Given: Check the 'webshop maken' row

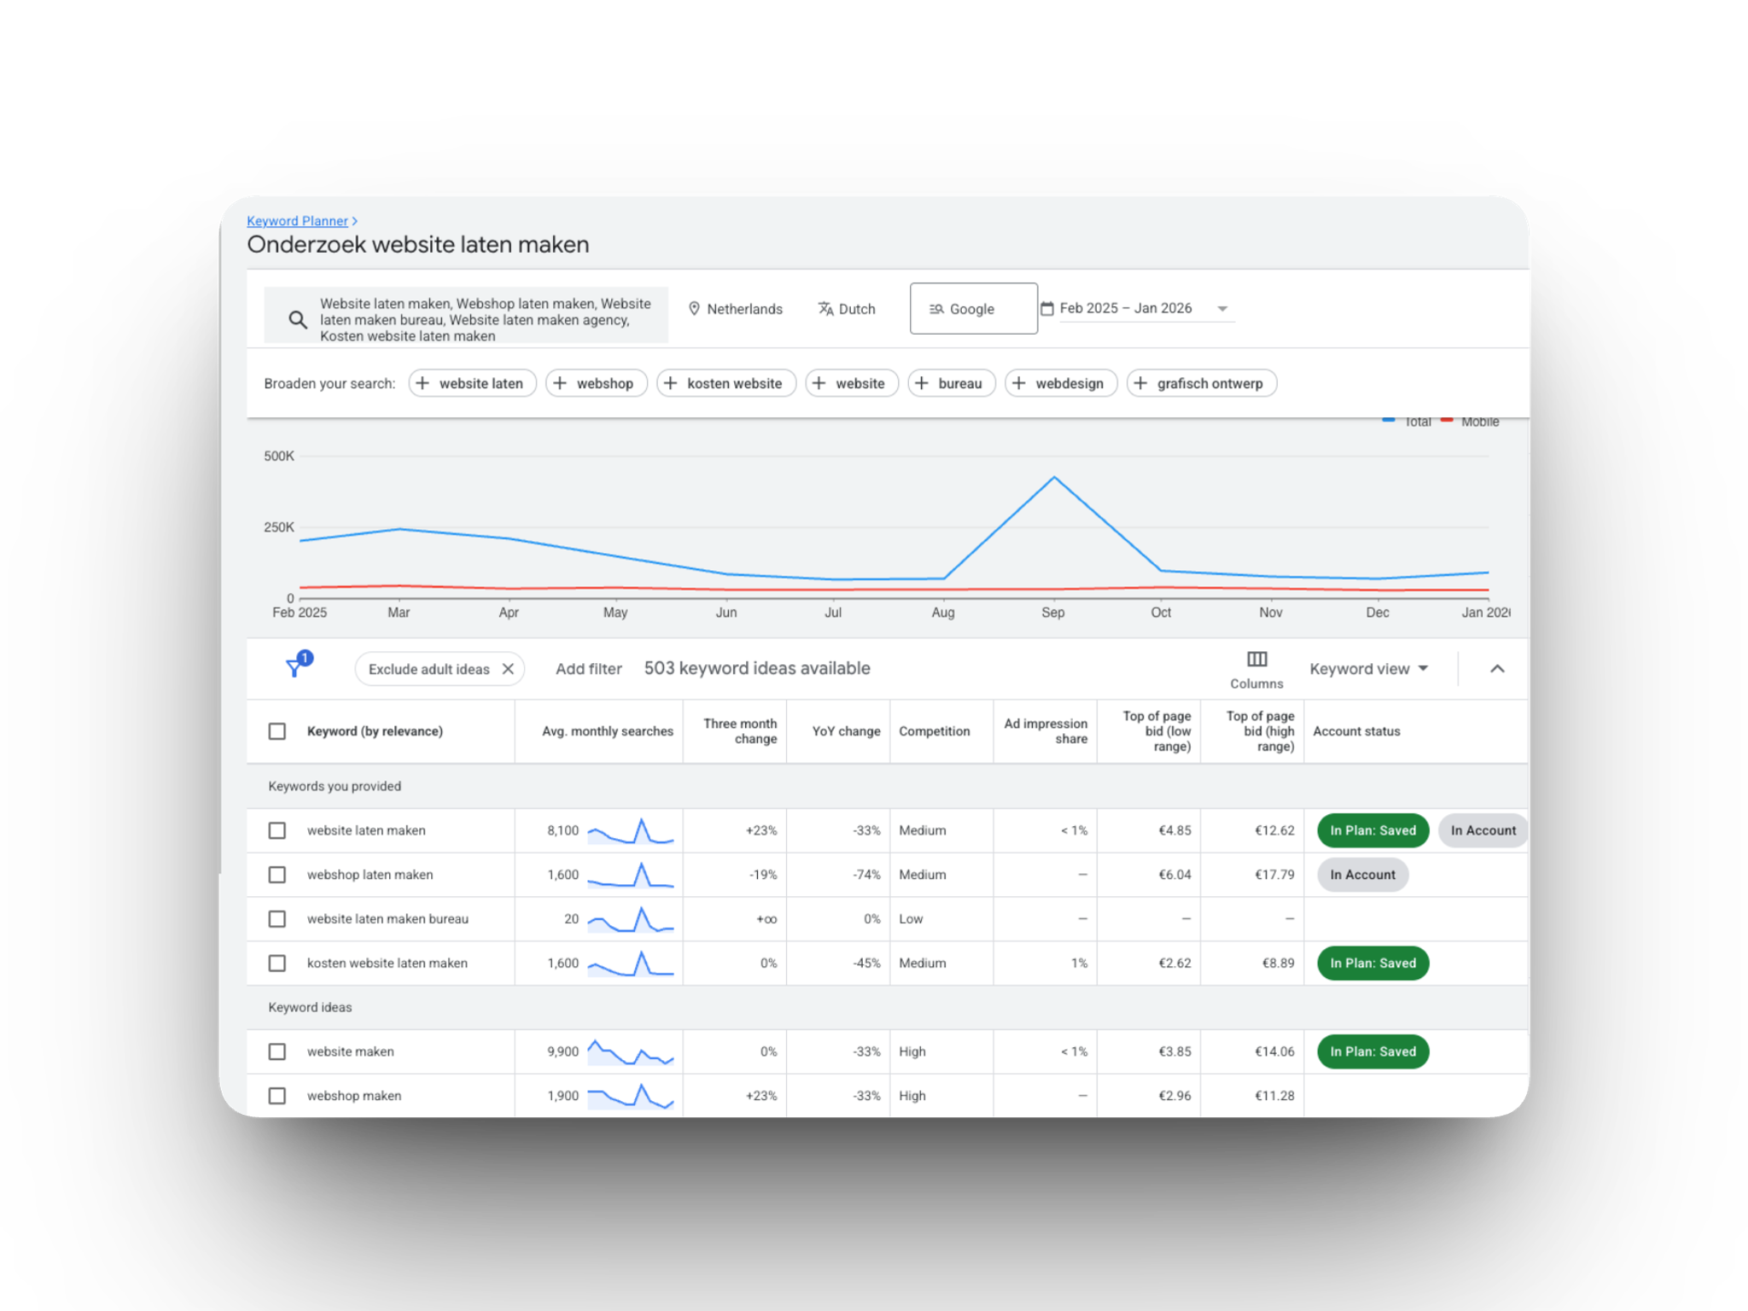Looking at the screenshot, I should point(277,1096).
